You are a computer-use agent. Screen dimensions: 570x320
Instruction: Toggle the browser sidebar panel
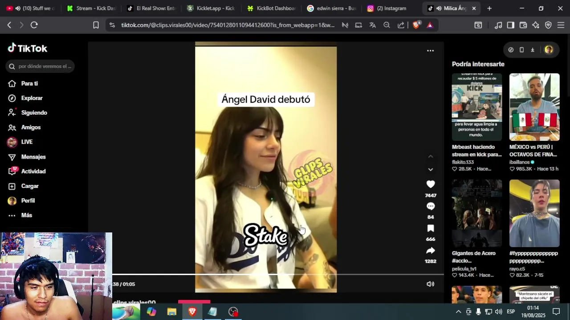[511, 25]
